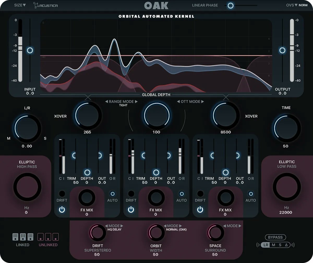Click the mid band FX MIX knob
The height and width of the screenshot is (263, 313).
tap(156, 198)
